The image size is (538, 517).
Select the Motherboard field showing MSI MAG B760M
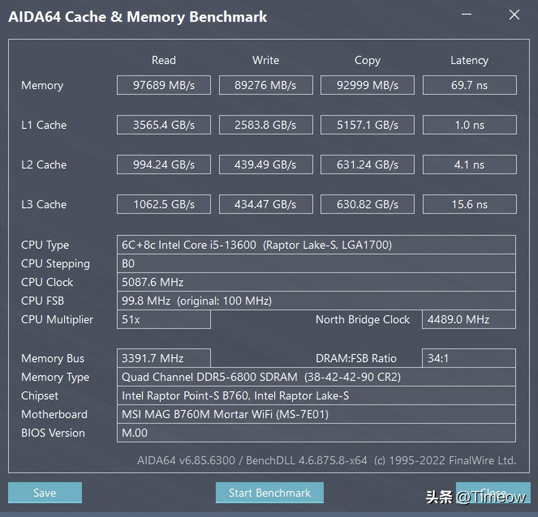[x=316, y=414]
